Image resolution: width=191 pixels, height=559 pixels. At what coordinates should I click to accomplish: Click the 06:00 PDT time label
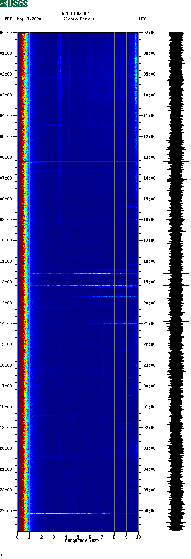click(x=6, y=157)
